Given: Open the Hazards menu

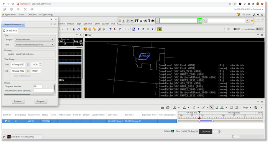Looking at the screenshot, I should point(105,24).
